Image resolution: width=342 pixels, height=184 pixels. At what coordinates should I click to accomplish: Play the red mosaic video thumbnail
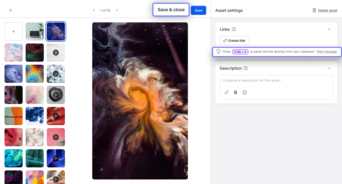[x=56, y=116]
